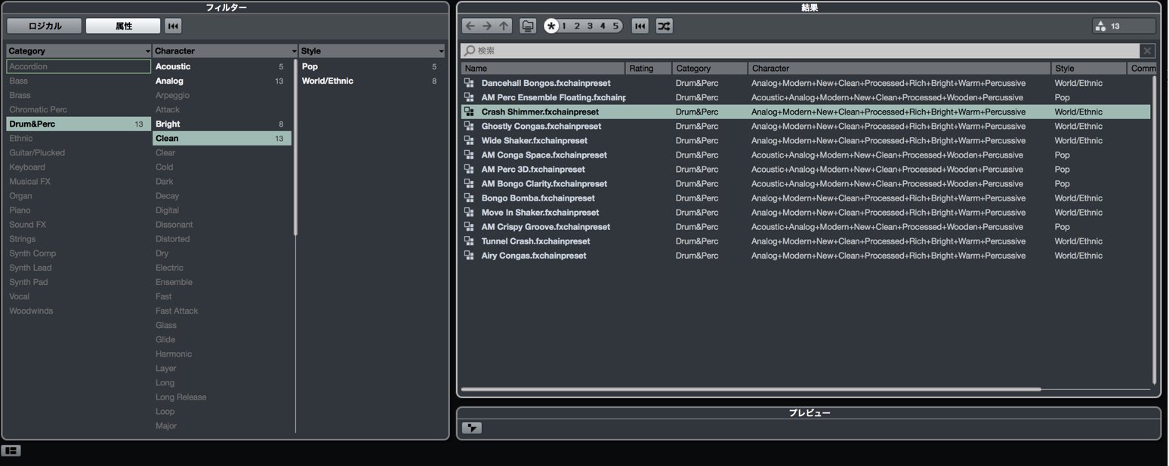
Task: Click the window layout icon at bottom left
Action: 11,451
